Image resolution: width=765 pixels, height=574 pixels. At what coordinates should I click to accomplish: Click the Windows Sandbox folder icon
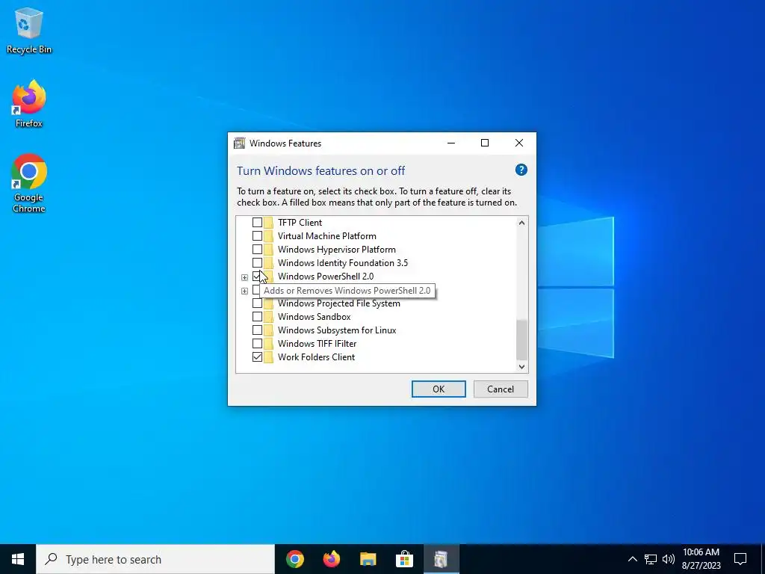coord(269,317)
